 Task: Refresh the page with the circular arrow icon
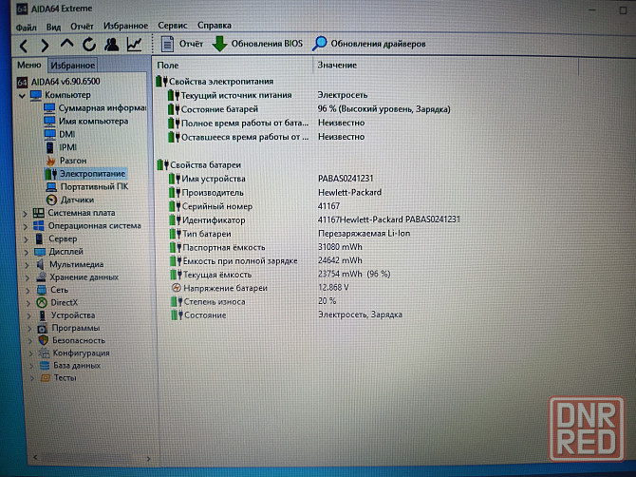click(x=89, y=45)
